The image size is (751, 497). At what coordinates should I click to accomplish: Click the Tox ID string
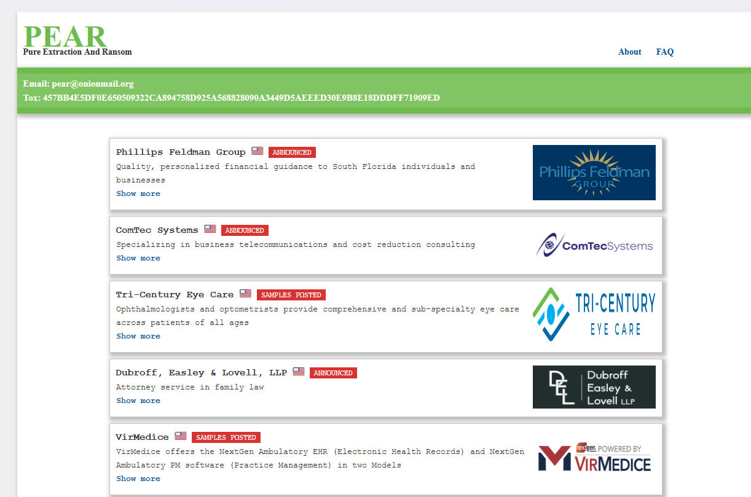232,98
